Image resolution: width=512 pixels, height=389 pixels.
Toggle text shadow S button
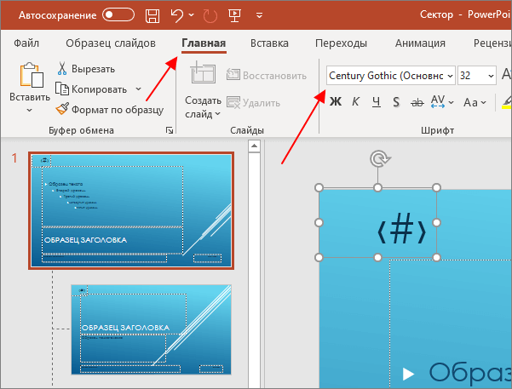[x=396, y=102]
